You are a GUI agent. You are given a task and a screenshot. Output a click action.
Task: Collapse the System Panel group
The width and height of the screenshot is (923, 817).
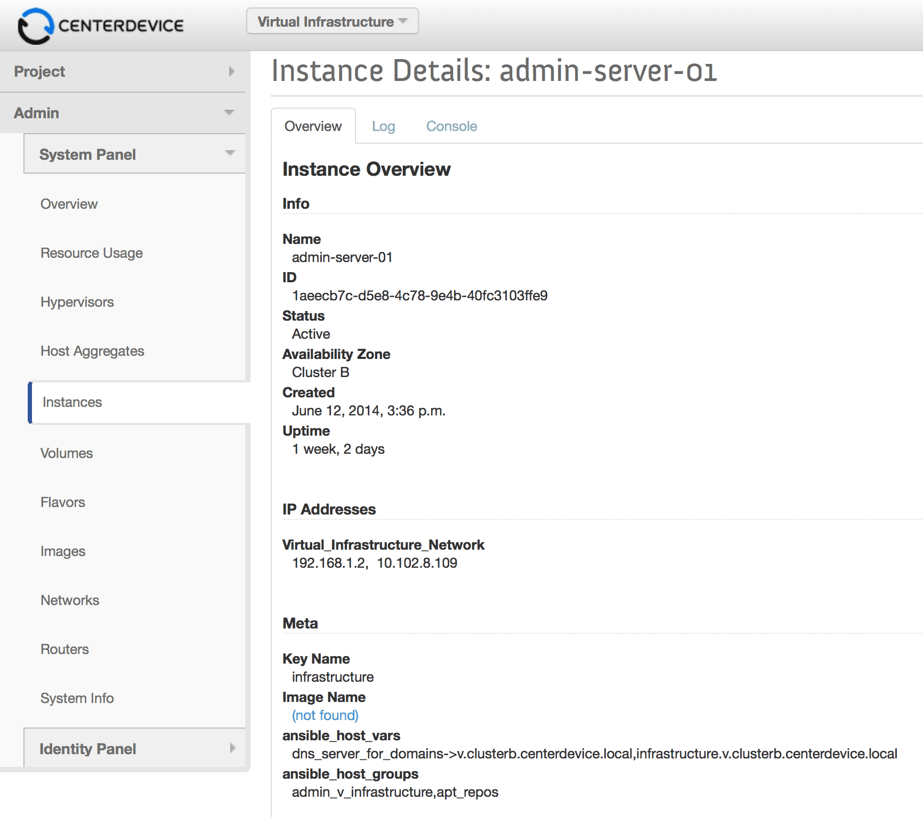[x=134, y=154]
